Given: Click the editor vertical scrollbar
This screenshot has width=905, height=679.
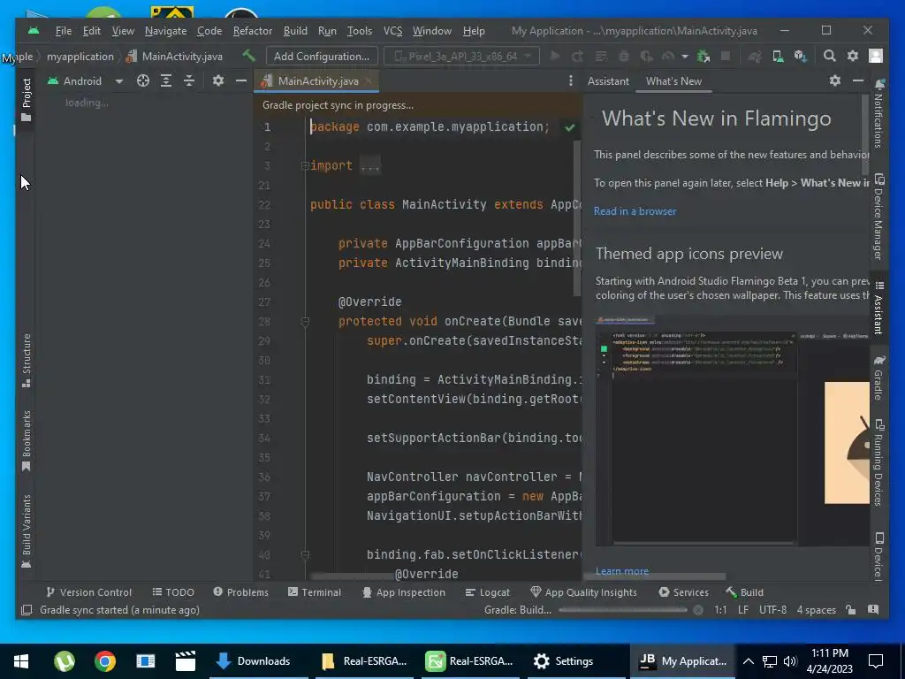Looking at the screenshot, I should (578, 217).
